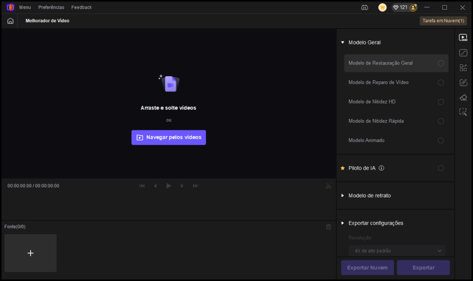The width and height of the screenshot is (473, 281).
Task: Play the video preview
Action: tap(168, 186)
